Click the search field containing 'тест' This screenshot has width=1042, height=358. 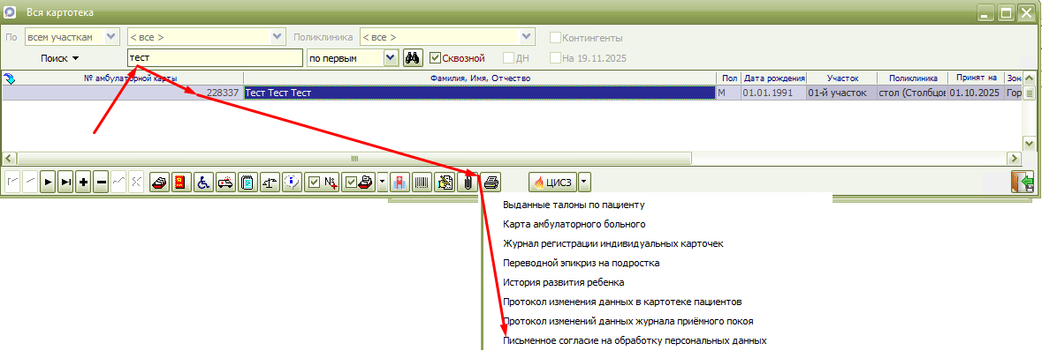tap(212, 58)
